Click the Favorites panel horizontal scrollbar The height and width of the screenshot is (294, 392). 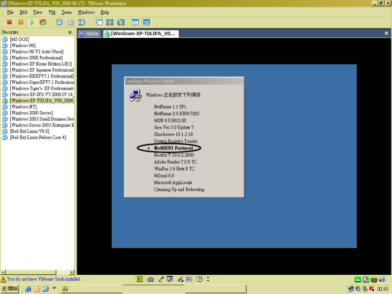pyautogui.click(x=37, y=271)
